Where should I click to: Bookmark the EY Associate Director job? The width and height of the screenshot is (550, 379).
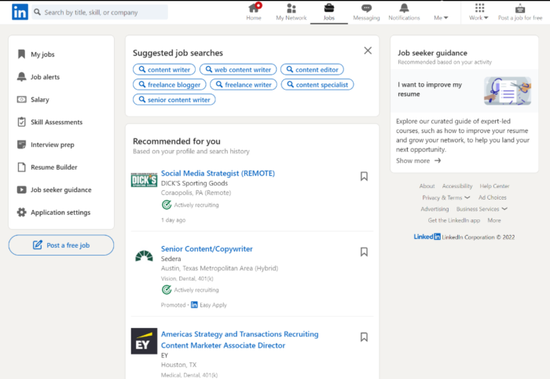pos(364,337)
